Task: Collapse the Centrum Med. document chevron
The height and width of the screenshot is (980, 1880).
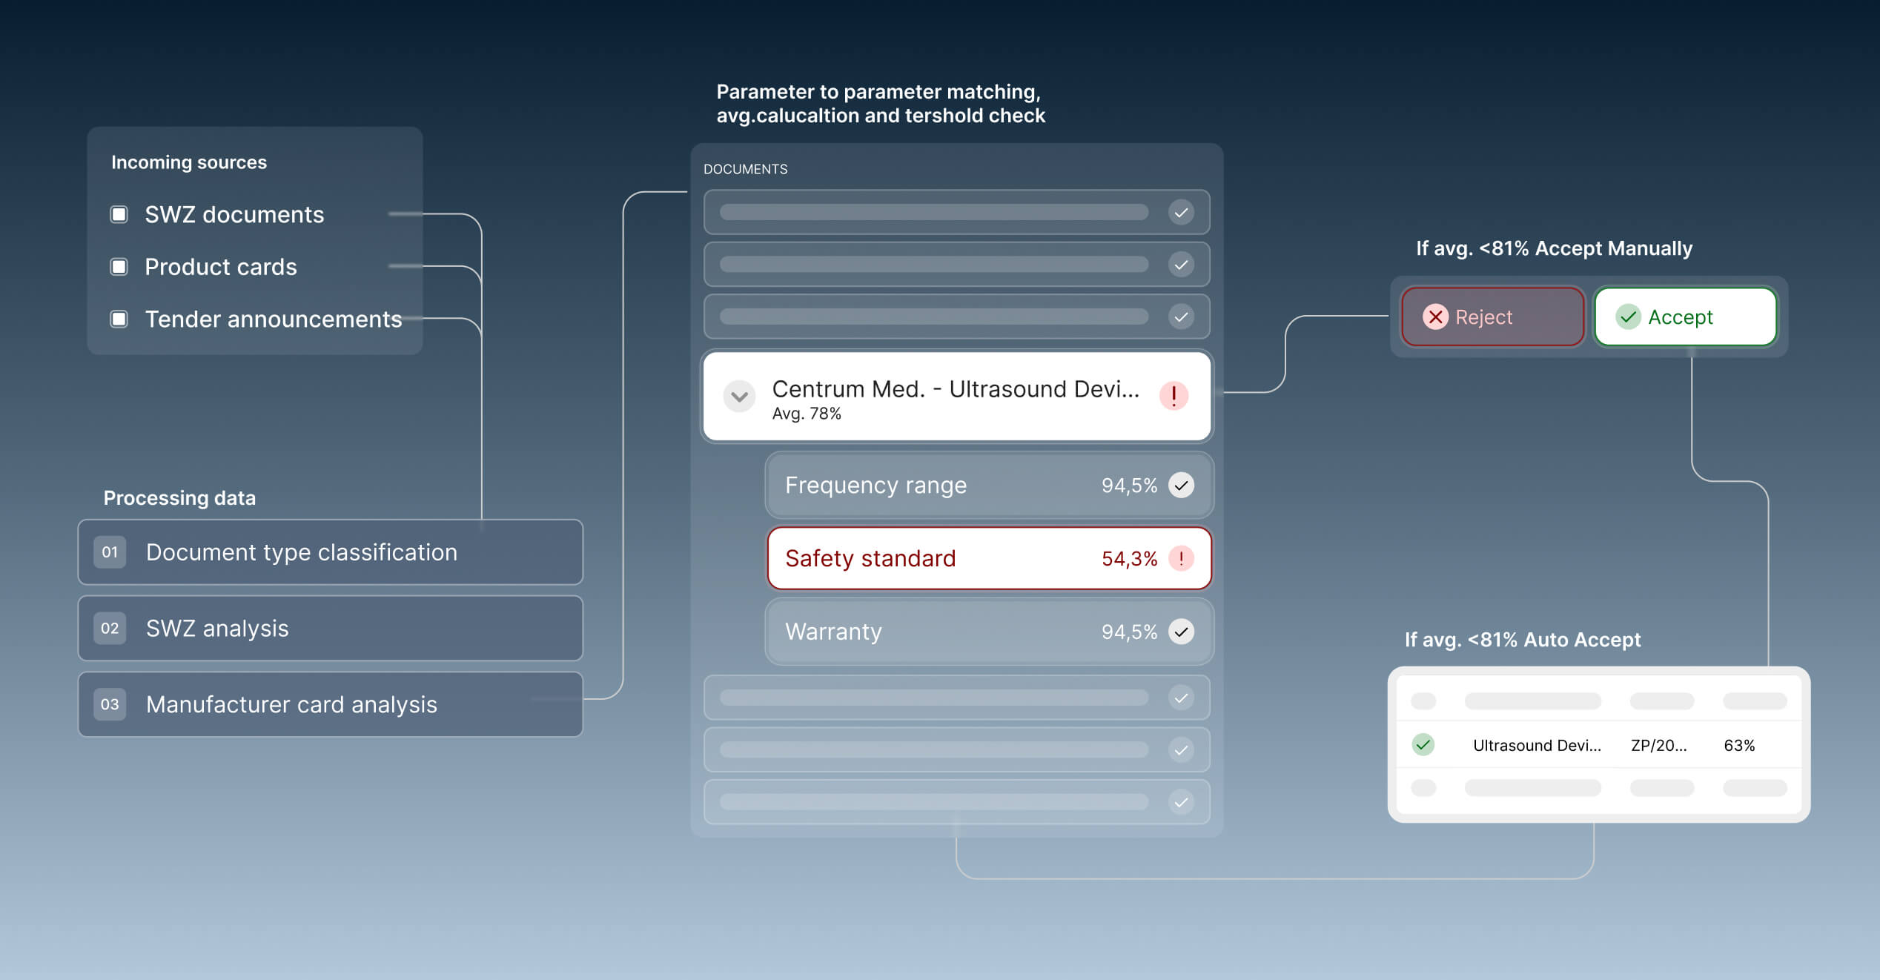Action: 739,397
